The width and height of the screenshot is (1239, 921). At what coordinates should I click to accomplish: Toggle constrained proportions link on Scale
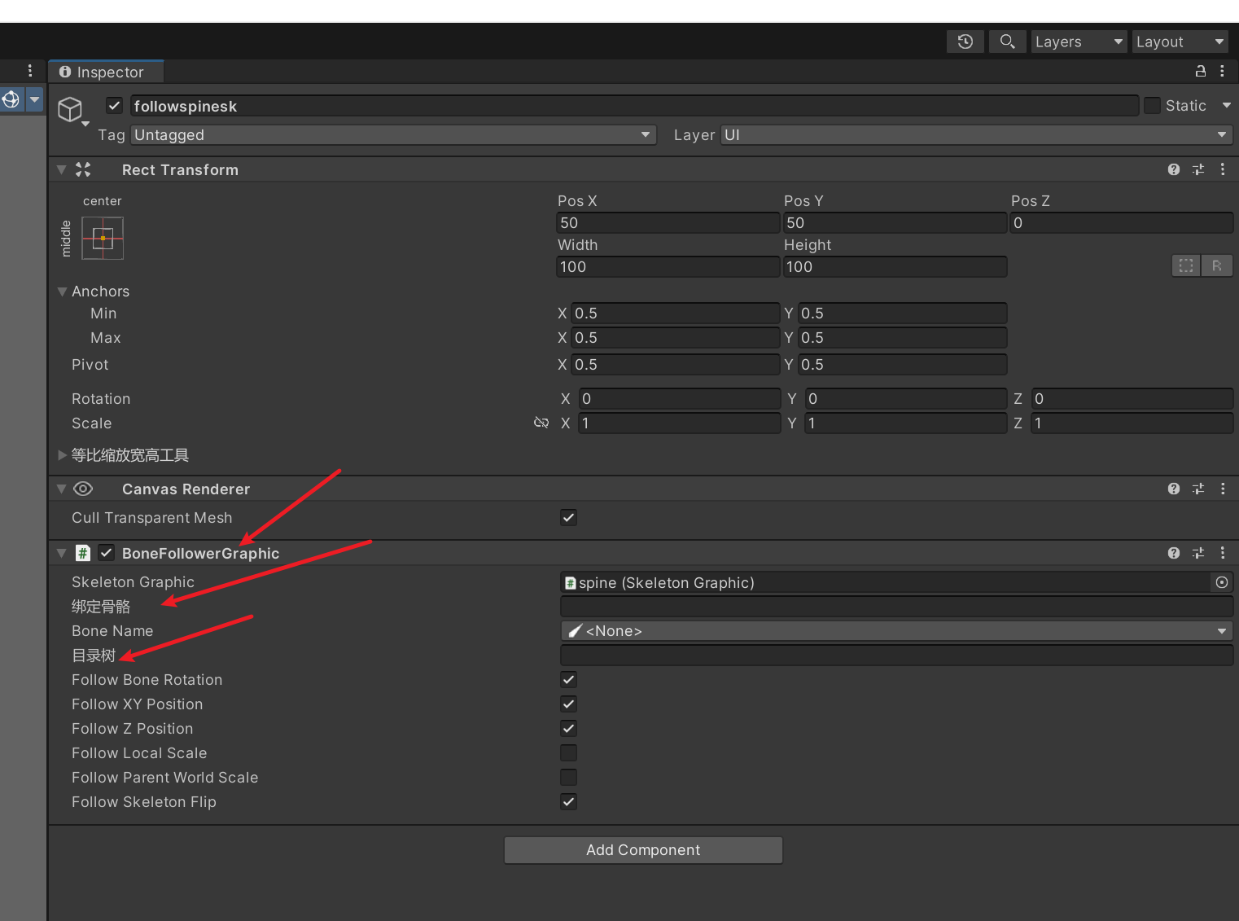(x=541, y=423)
